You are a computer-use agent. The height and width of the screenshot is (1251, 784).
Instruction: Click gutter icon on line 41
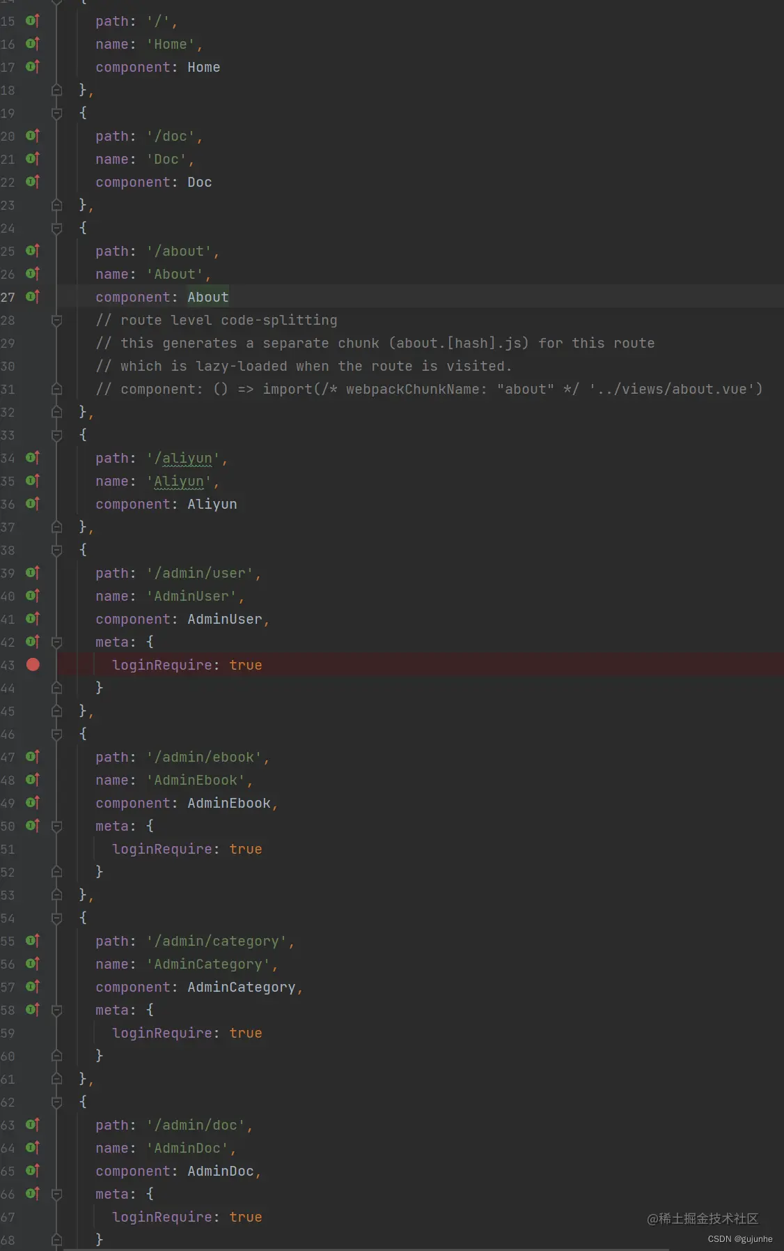point(33,619)
